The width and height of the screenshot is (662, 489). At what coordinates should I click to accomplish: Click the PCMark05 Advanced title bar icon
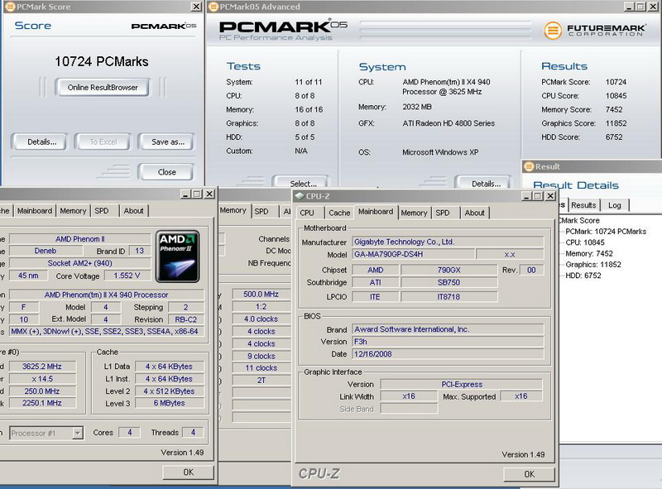point(213,7)
